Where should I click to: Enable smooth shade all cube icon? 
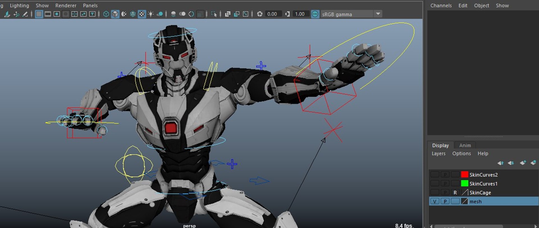pyautogui.click(x=115, y=14)
